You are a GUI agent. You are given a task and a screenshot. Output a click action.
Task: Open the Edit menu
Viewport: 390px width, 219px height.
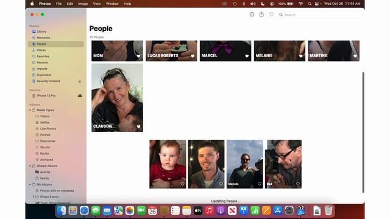point(70,4)
